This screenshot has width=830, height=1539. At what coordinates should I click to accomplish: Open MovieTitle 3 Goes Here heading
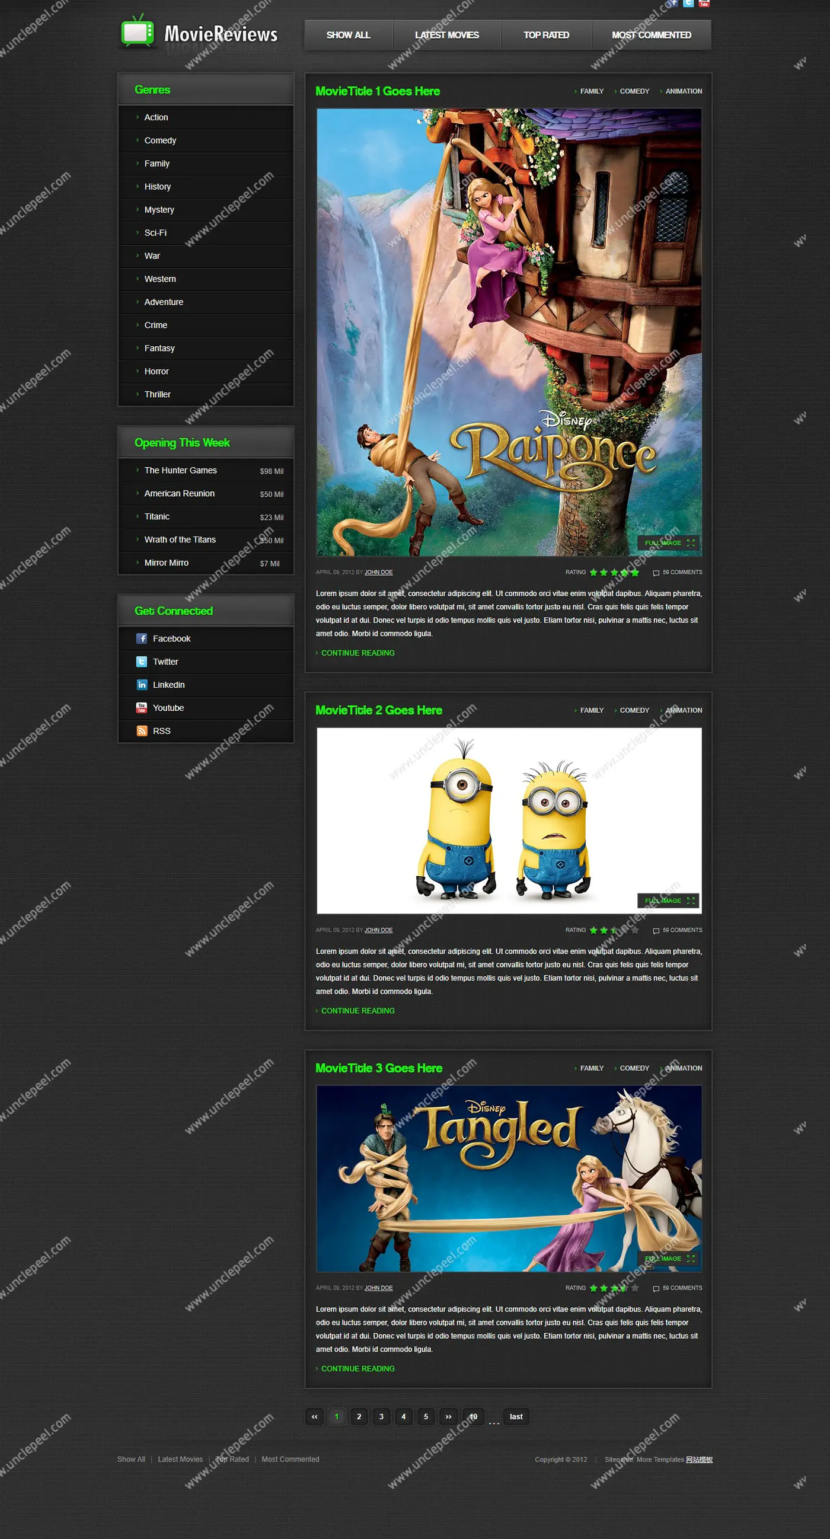coord(379,1068)
